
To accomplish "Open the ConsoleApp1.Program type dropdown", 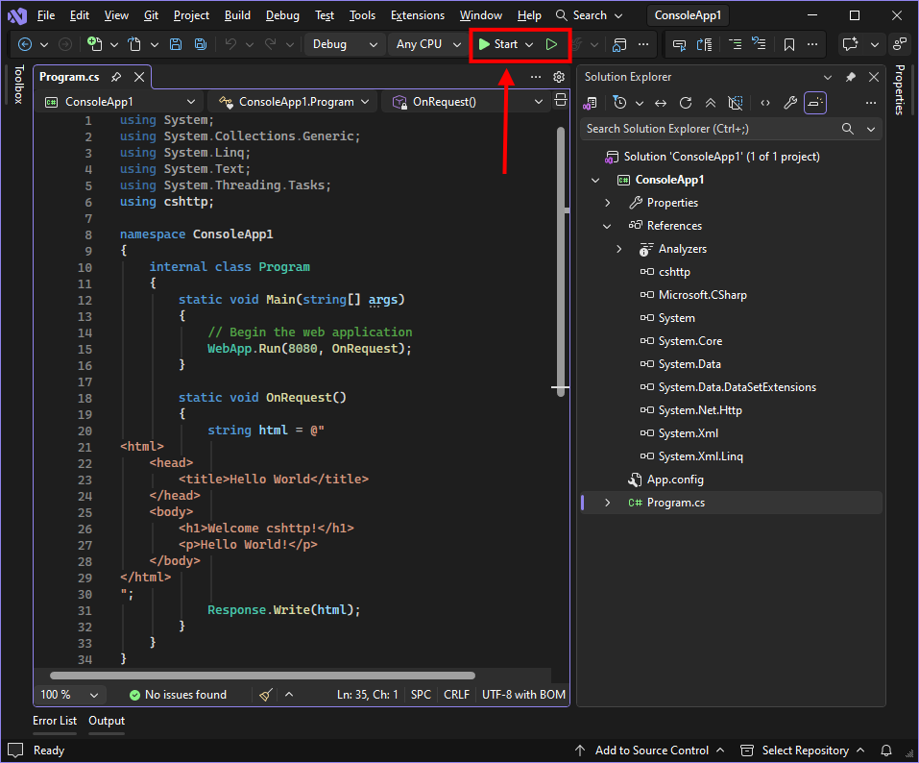I will [x=293, y=102].
